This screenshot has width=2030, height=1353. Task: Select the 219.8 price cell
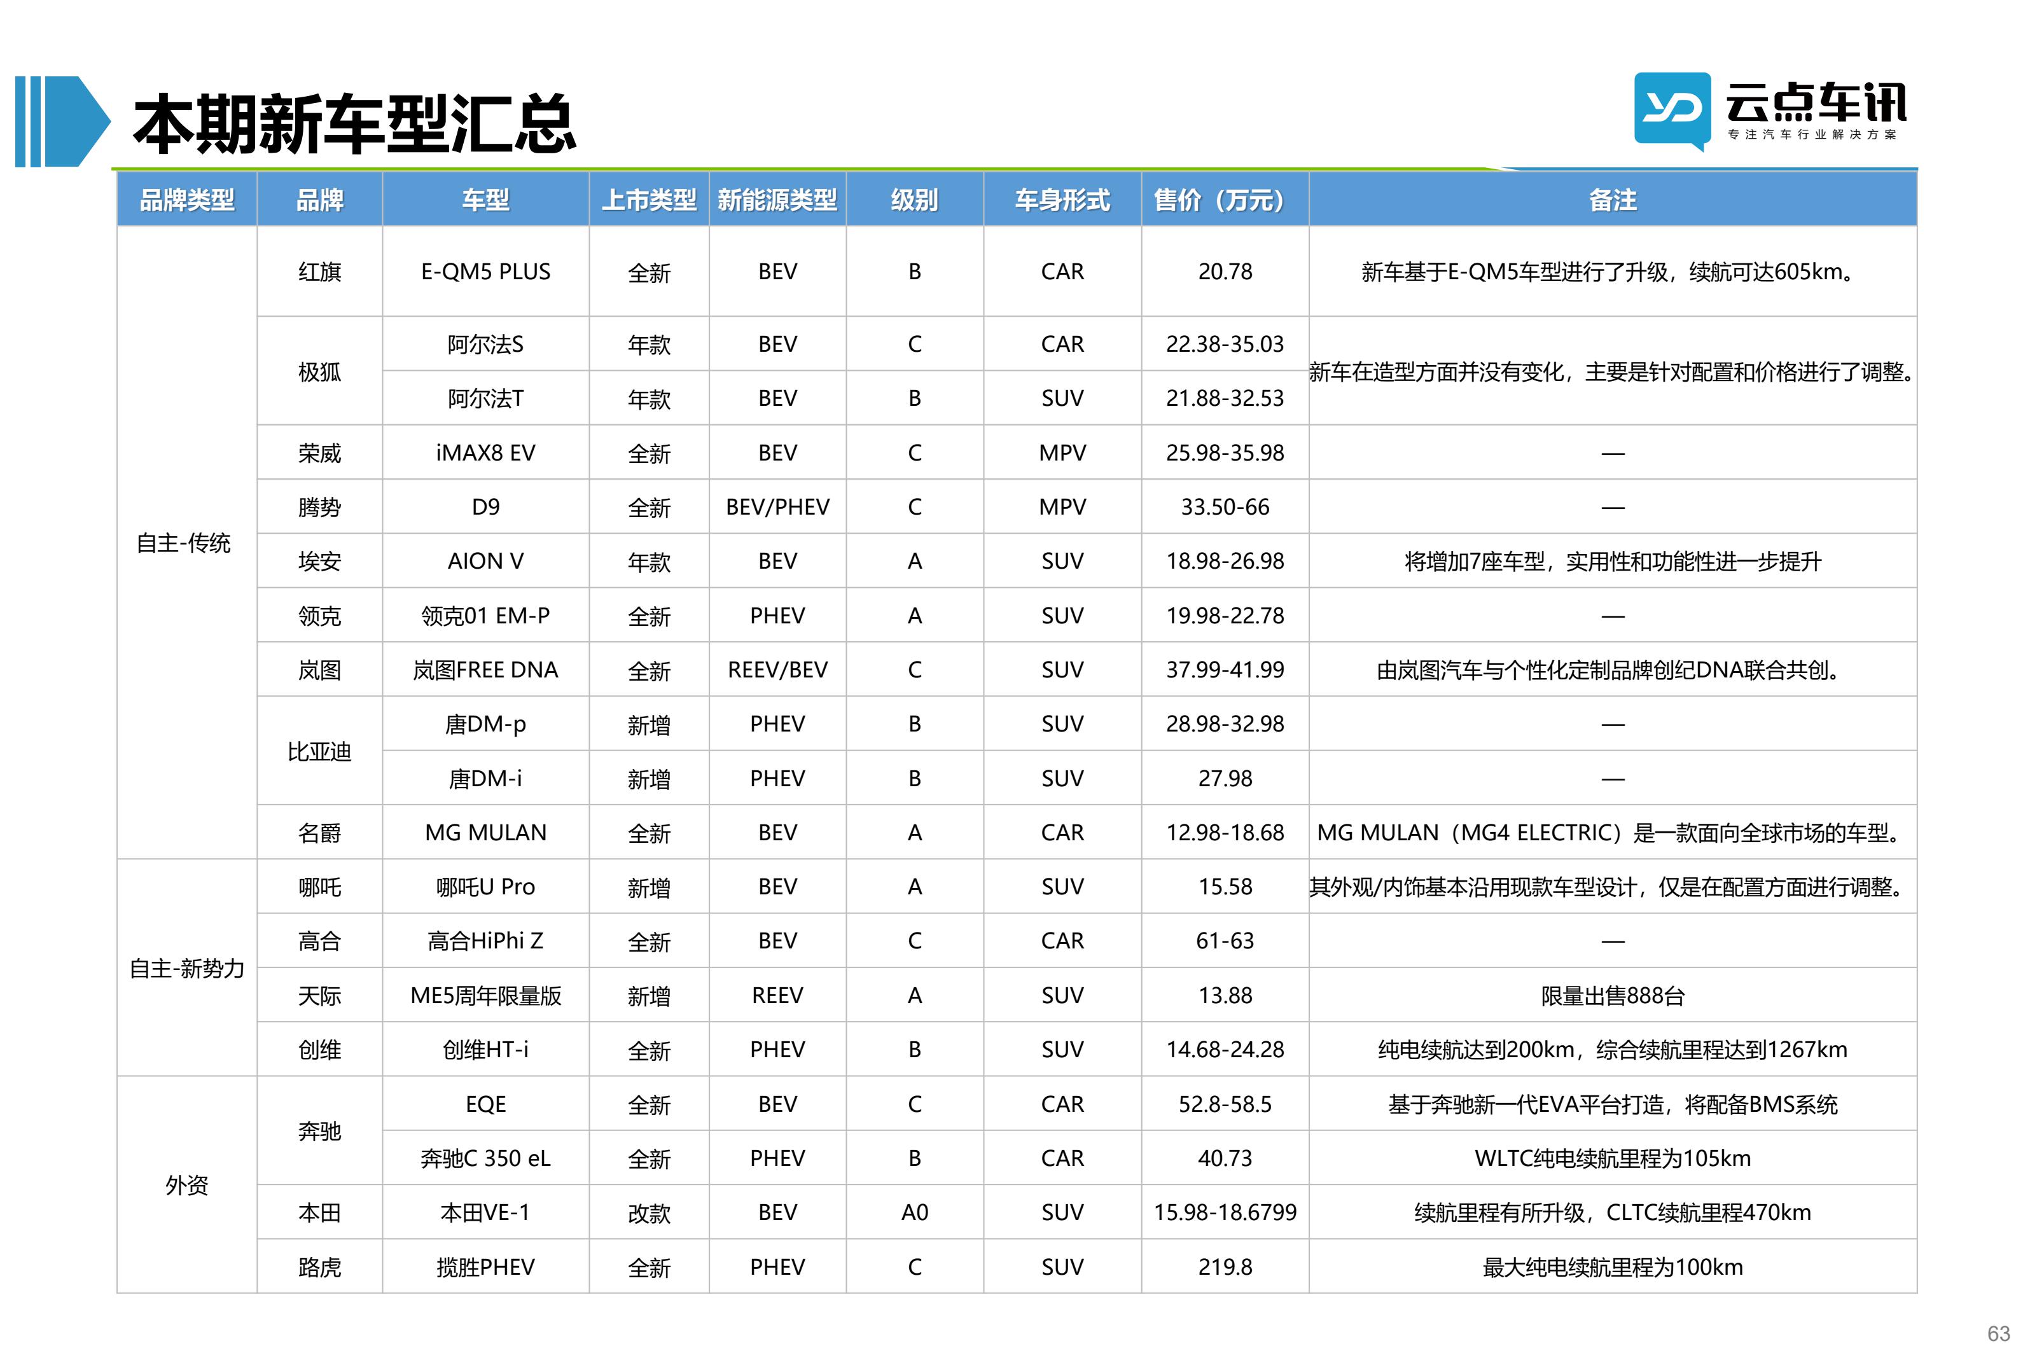1225,1266
